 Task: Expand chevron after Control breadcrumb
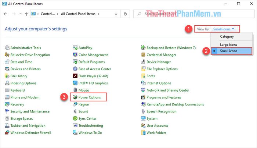click(58, 14)
